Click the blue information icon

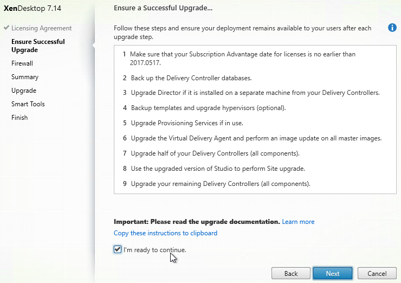[392, 28]
